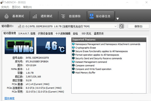Open the 显示(V) menu
The image size is (151, 101).
tap(16, 7)
